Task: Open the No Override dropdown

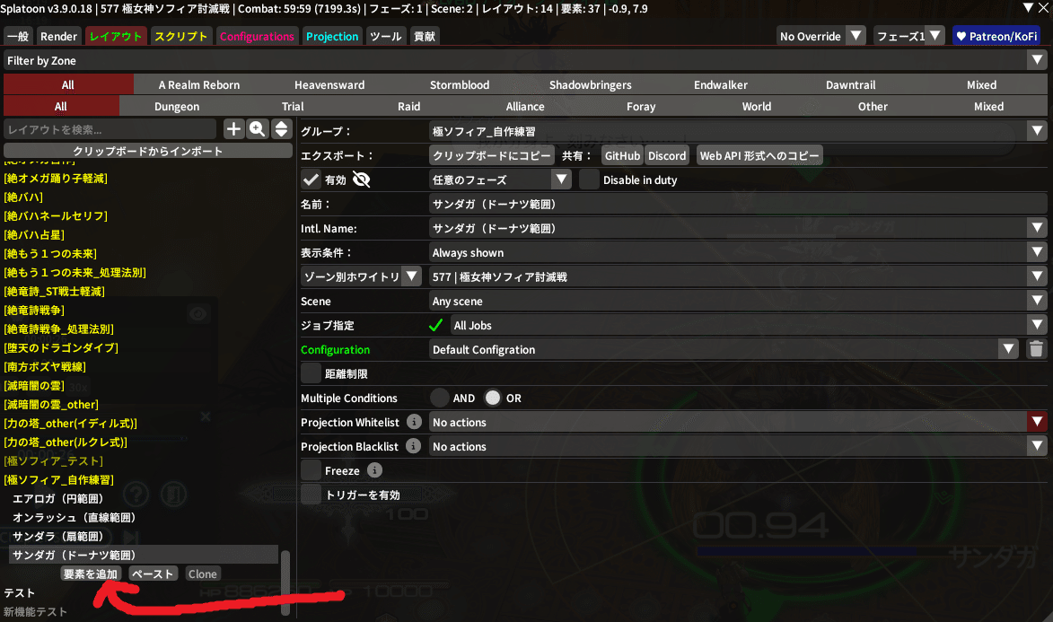Action: point(856,36)
